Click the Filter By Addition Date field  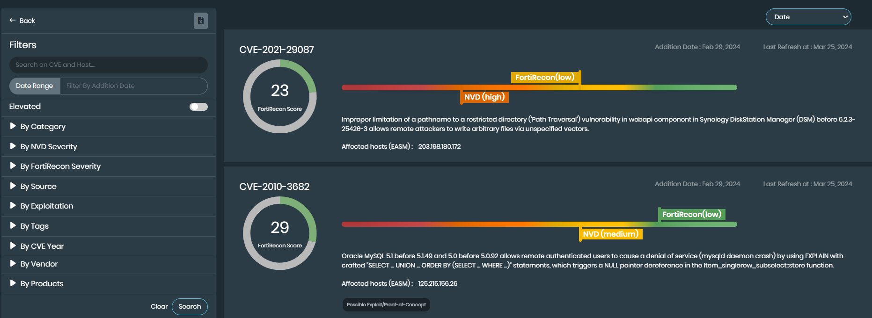coord(133,86)
